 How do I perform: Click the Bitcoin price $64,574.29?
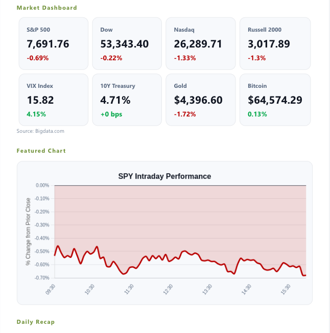(x=275, y=100)
